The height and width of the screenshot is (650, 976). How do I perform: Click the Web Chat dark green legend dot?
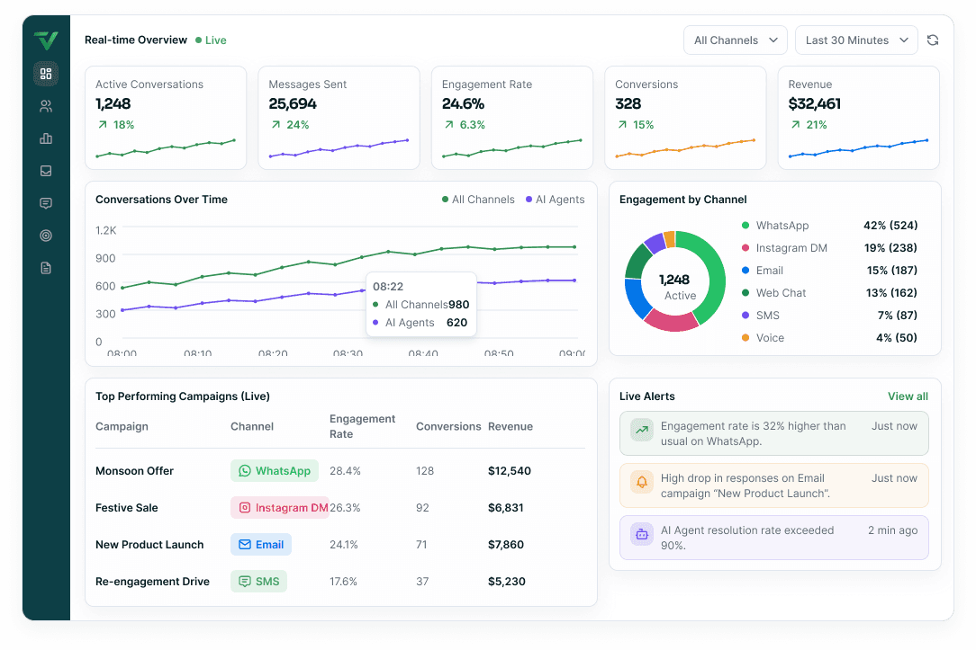[746, 293]
